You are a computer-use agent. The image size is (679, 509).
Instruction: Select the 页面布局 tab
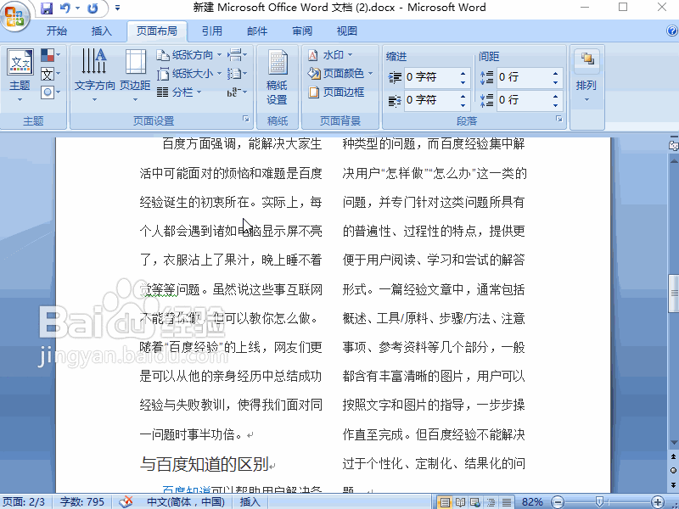click(x=157, y=31)
